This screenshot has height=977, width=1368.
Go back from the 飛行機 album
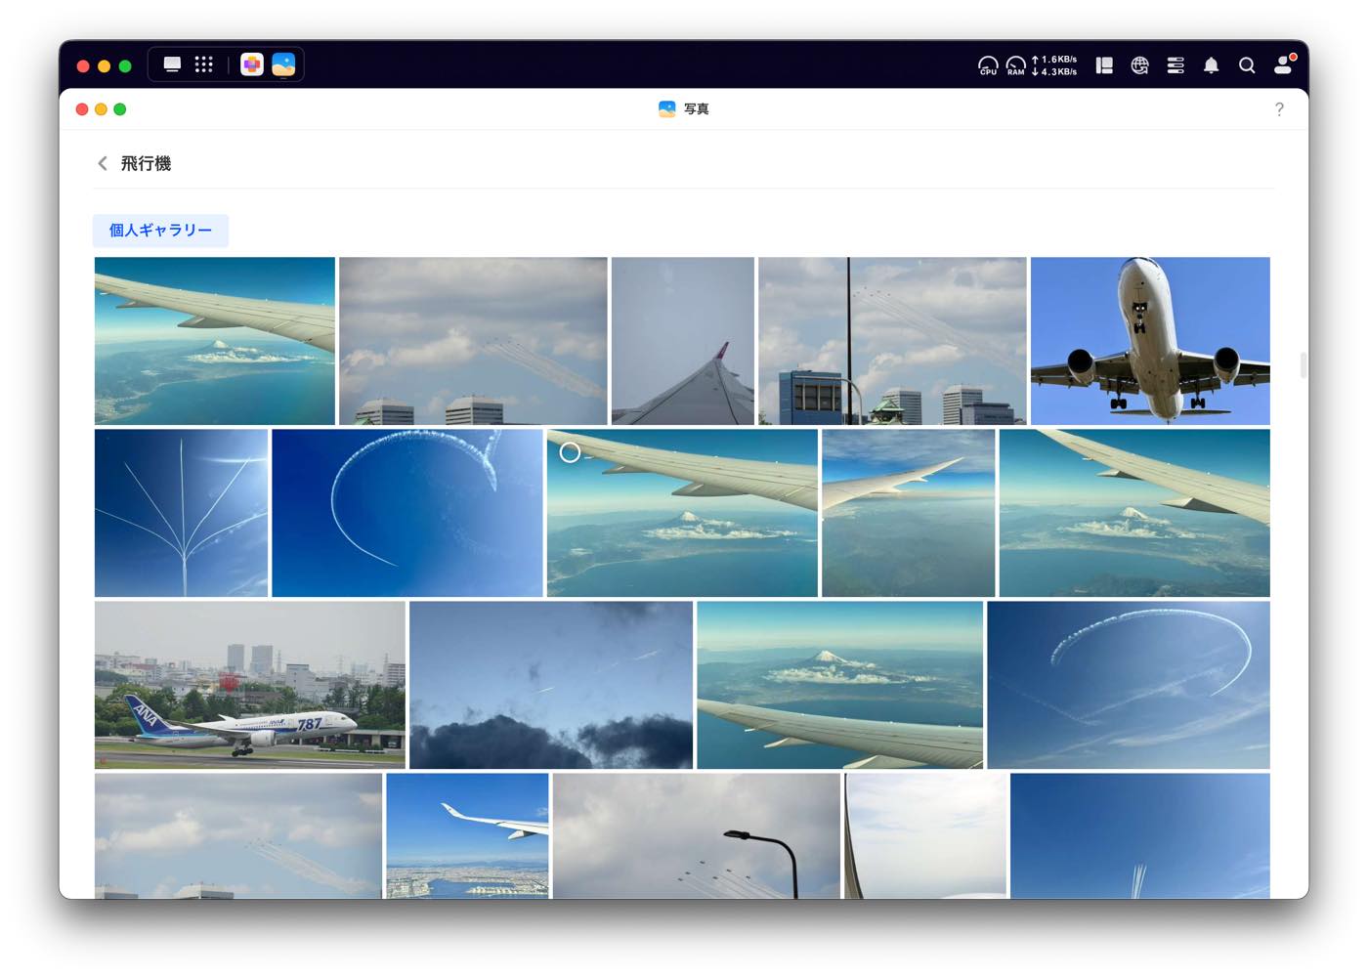point(102,162)
